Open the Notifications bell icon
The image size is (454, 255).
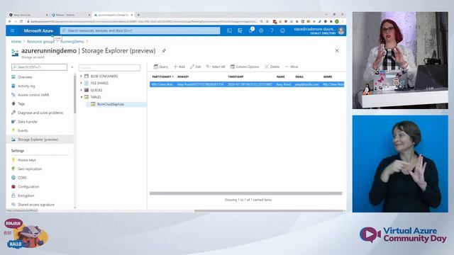point(250,30)
